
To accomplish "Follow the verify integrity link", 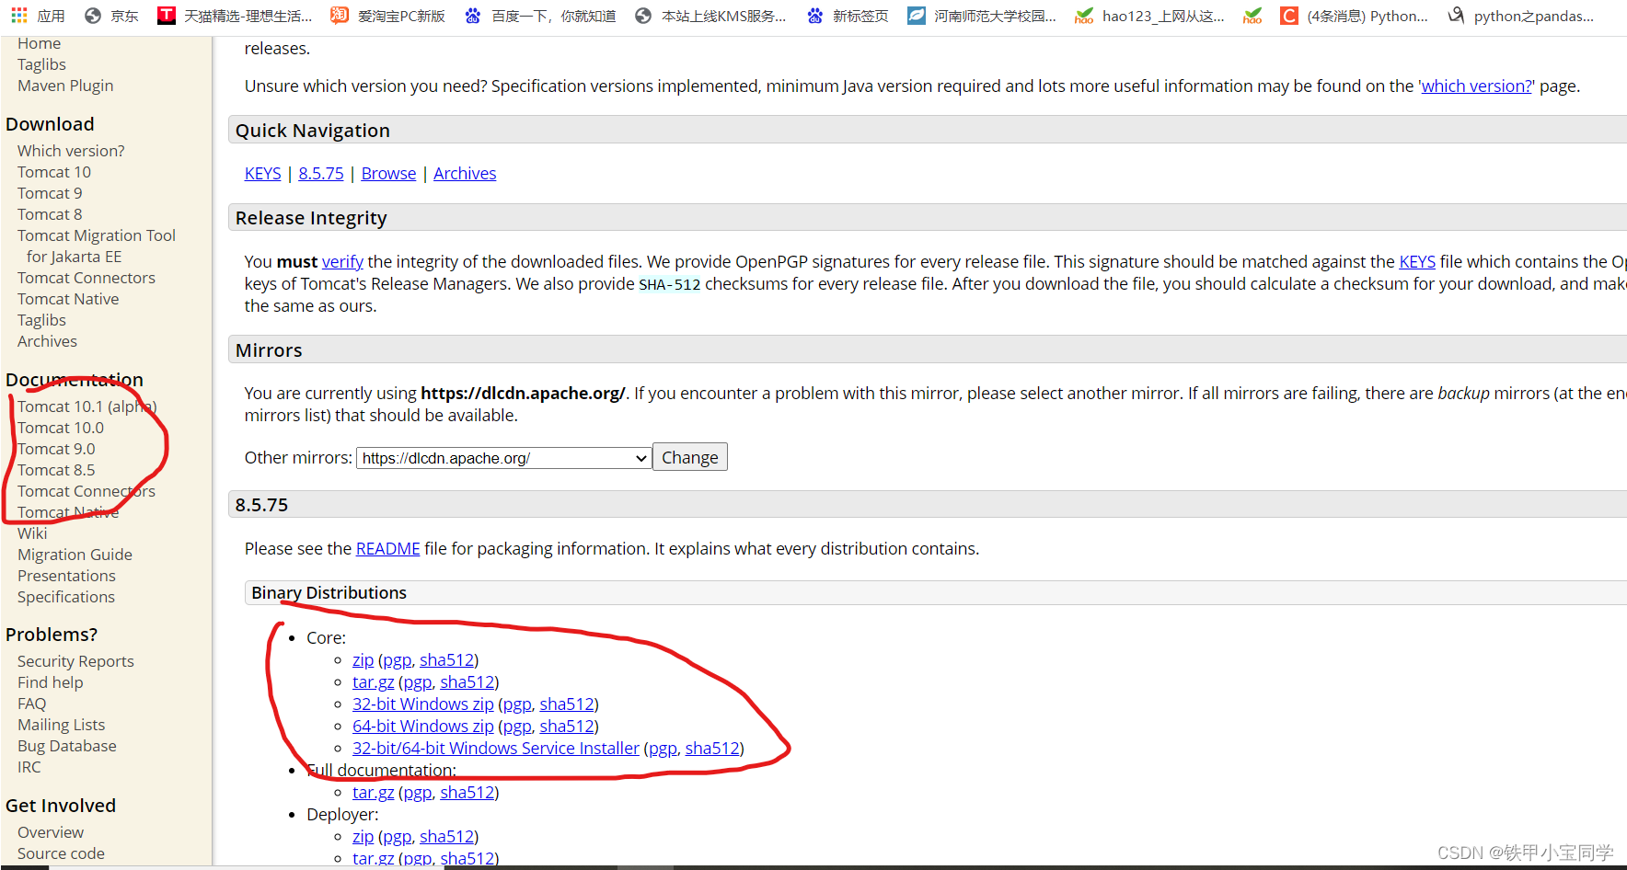I will [342, 262].
